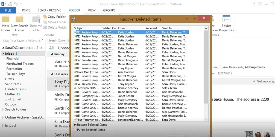Collapse the Sunday message group

pos(52,54)
